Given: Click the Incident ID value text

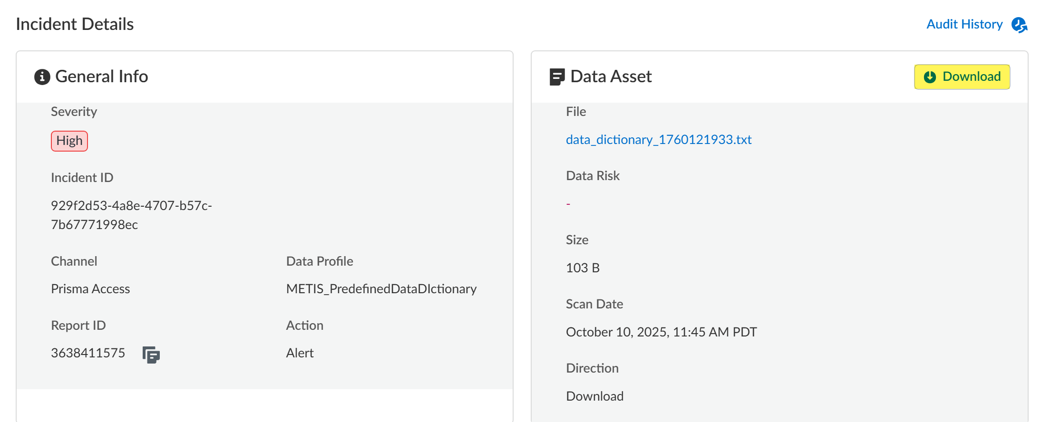Looking at the screenshot, I should coord(131,215).
